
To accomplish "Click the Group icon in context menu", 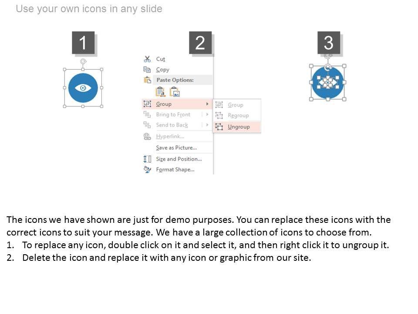I will [x=147, y=104].
